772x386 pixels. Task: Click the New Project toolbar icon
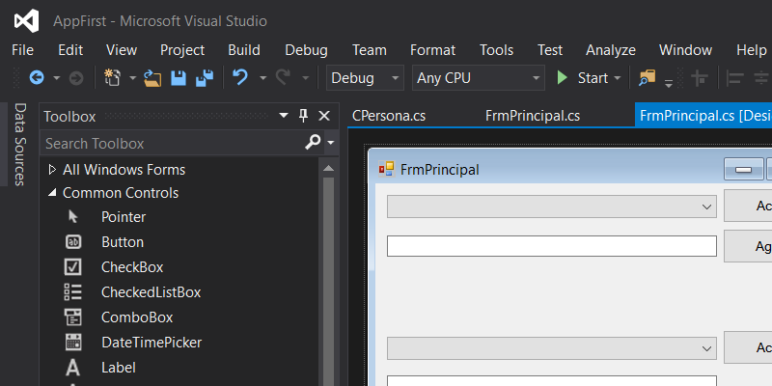112,78
